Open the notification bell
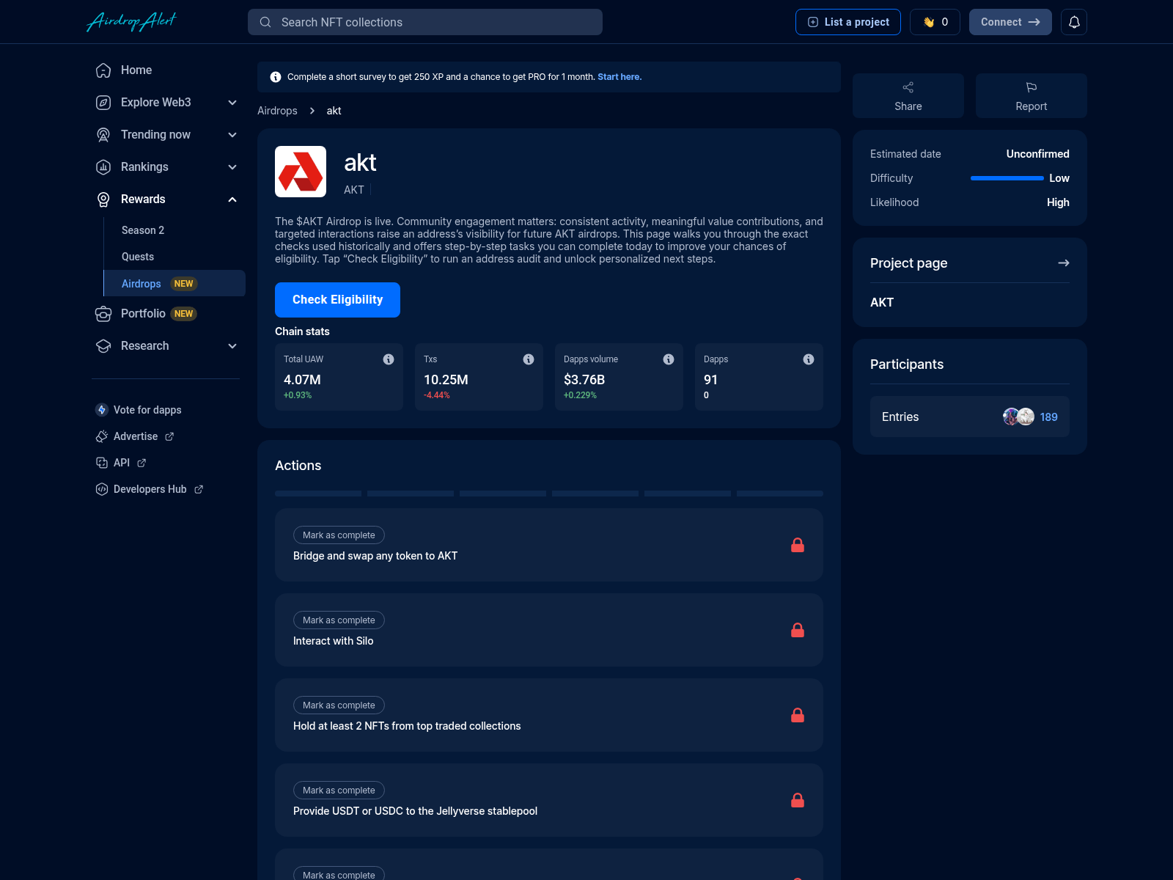Viewport: 1173px width, 880px height. pyautogui.click(x=1074, y=22)
